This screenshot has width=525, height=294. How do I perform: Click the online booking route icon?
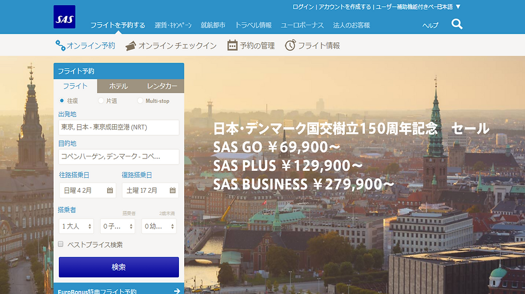click(x=60, y=46)
